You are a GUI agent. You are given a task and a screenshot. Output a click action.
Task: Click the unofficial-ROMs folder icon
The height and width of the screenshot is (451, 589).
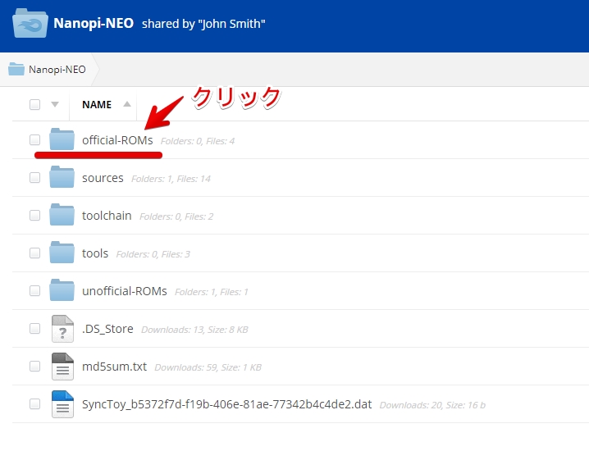[x=62, y=290]
